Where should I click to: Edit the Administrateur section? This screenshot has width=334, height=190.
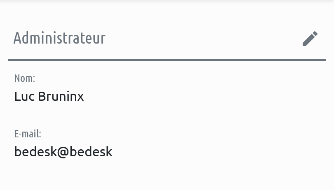pos(310,39)
